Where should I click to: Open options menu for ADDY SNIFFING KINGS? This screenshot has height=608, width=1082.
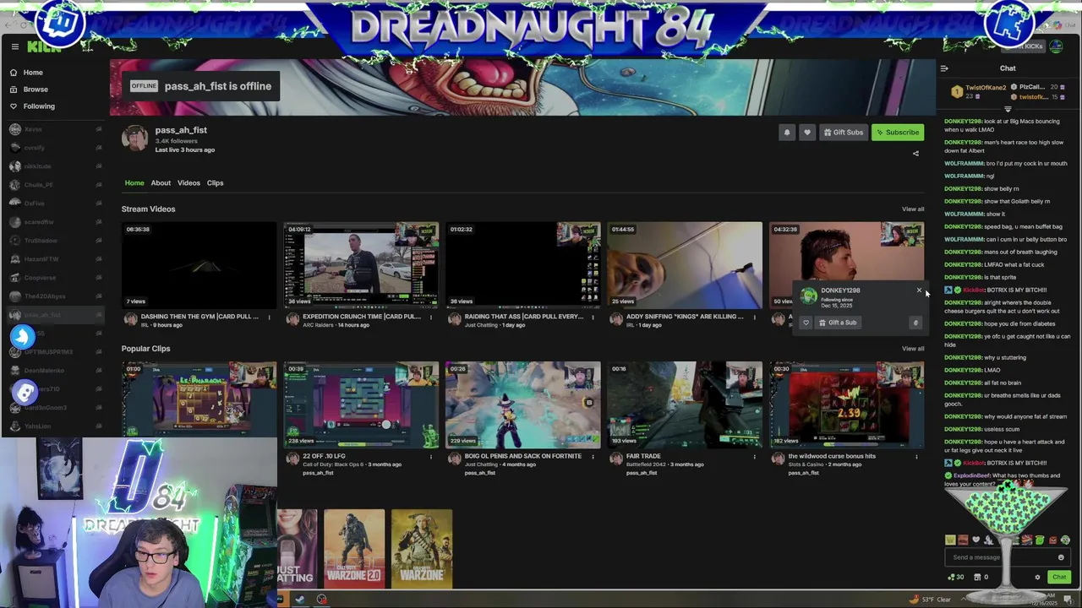[754, 318]
